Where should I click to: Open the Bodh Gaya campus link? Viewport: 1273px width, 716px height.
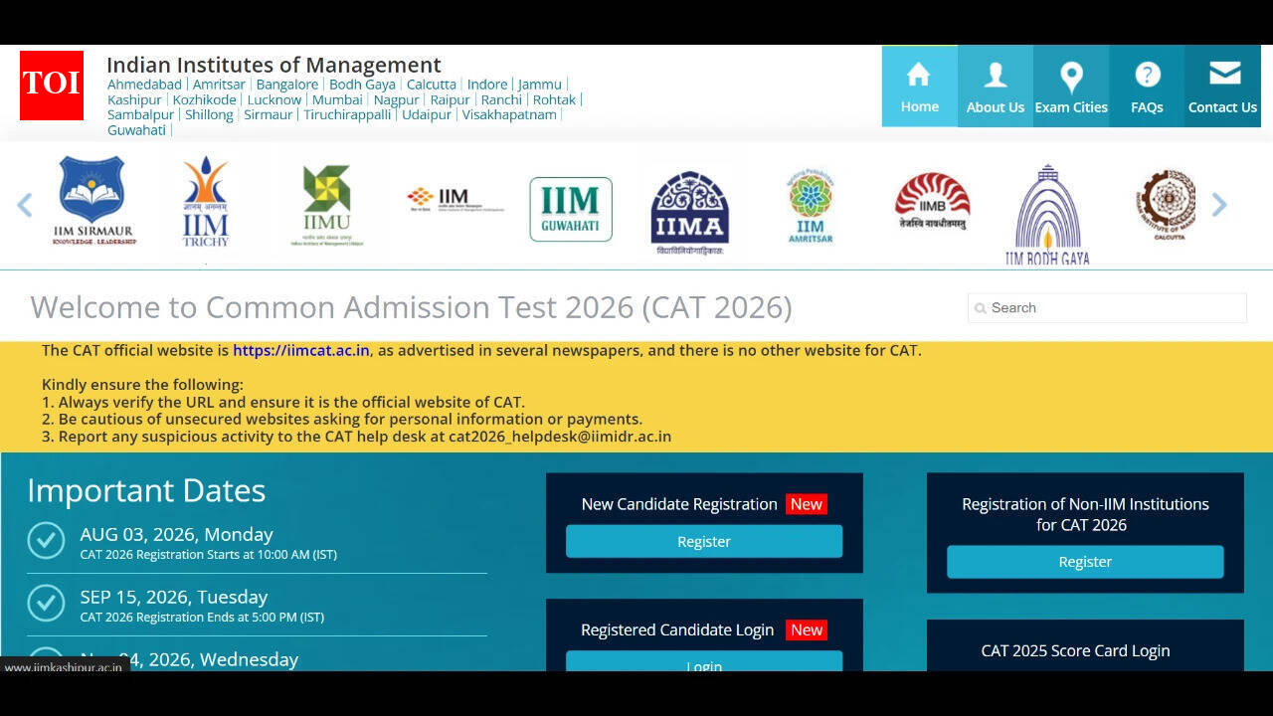click(x=362, y=85)
